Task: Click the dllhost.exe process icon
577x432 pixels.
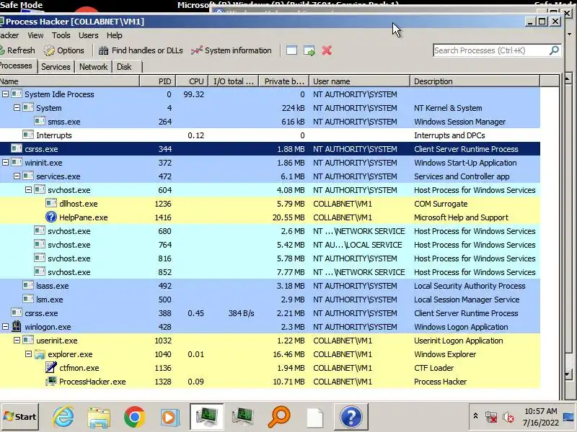Action: click(x=50, y=203)
